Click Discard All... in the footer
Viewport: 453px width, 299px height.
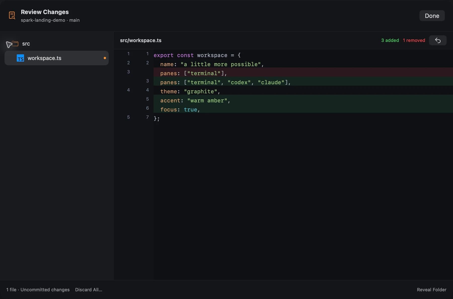(89, 290)
